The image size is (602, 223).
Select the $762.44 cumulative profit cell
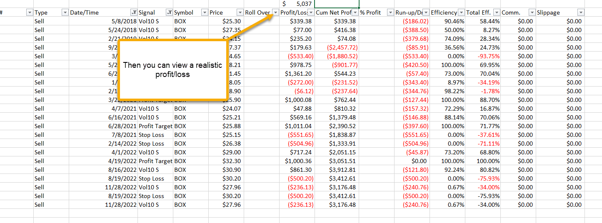(337, 100)
